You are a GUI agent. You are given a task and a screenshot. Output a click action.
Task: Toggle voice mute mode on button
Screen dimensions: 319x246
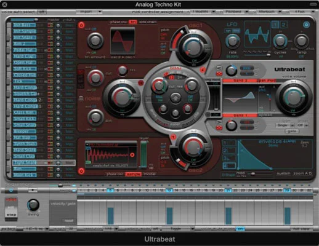tap(240, 229)
